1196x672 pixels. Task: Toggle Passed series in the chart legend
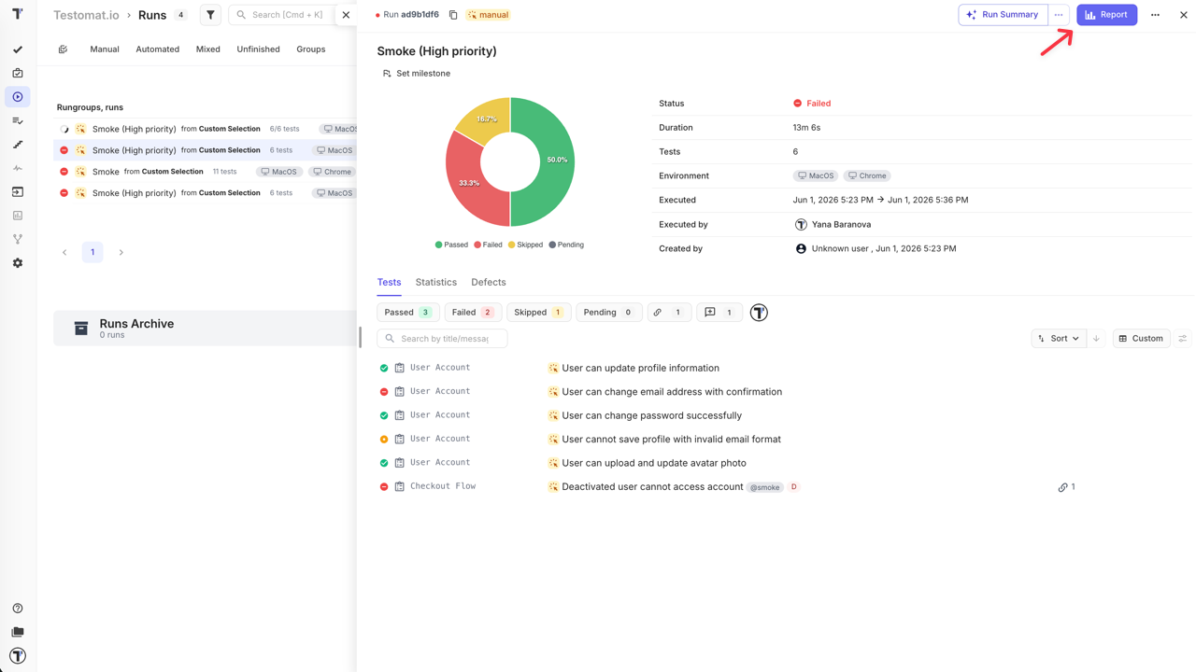tap(451, 245)
